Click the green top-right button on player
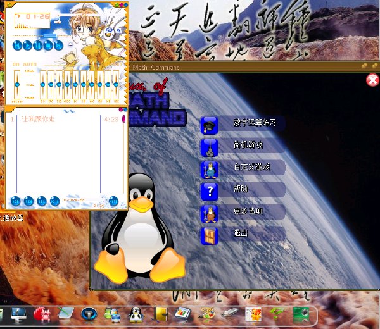This screenshot has width=380, height=329. (x=117, y=4)
